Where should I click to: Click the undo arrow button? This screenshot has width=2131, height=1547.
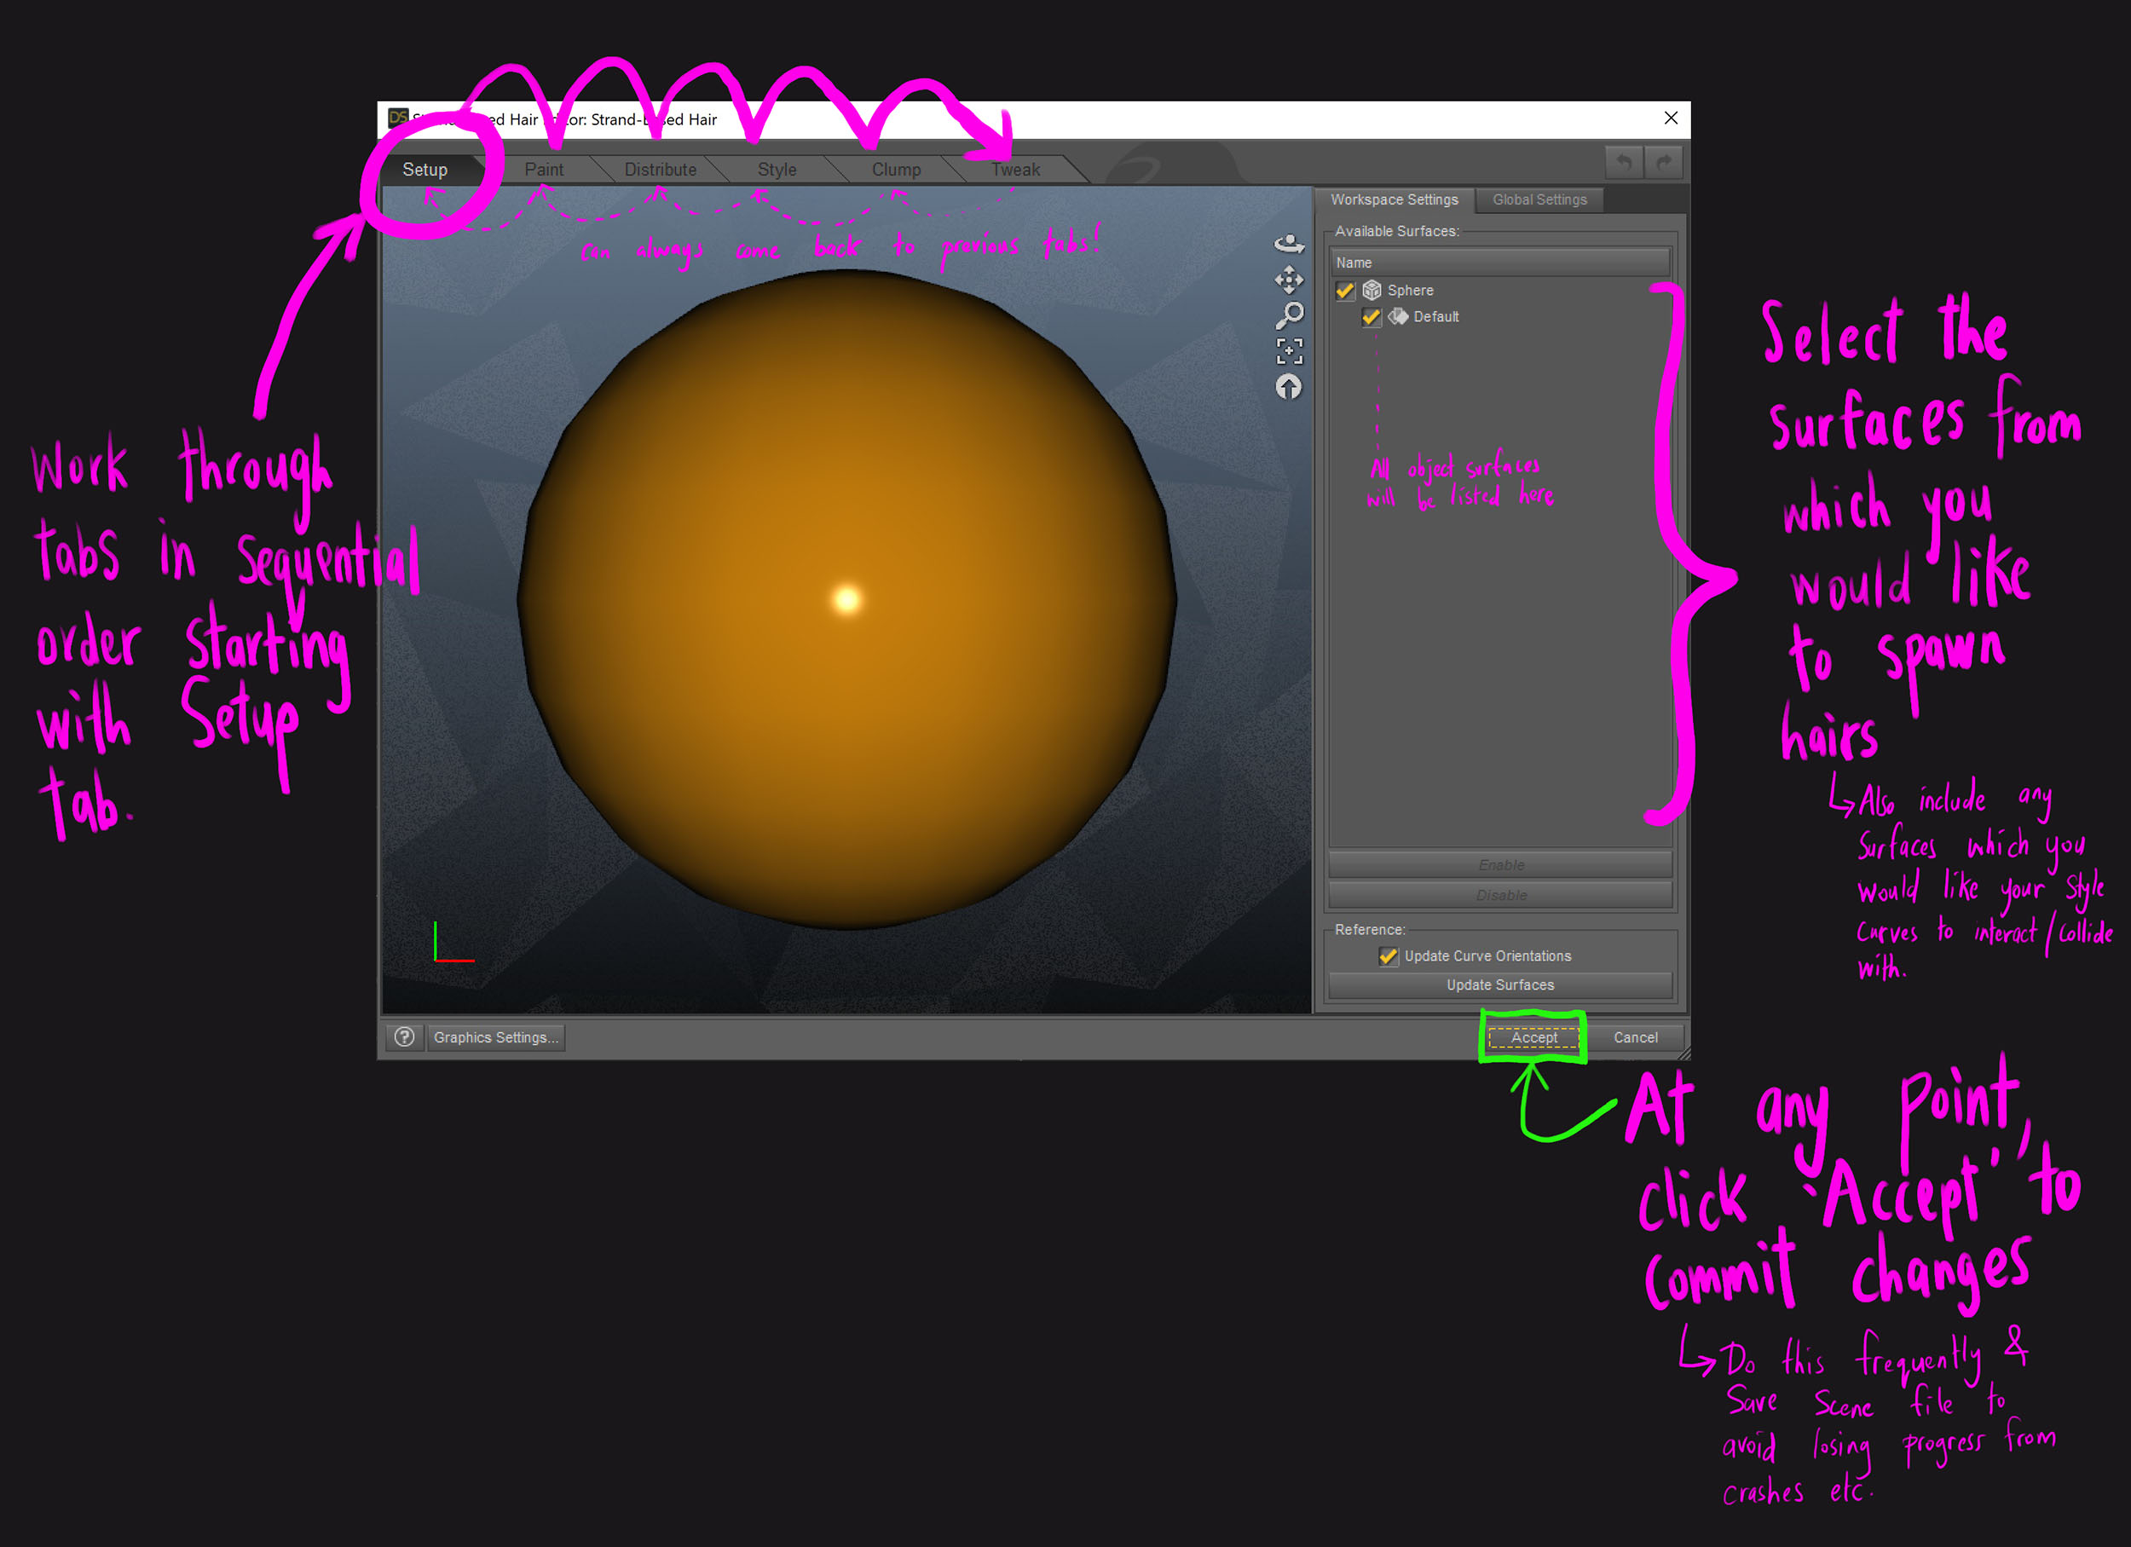(x=1623, y=164)
